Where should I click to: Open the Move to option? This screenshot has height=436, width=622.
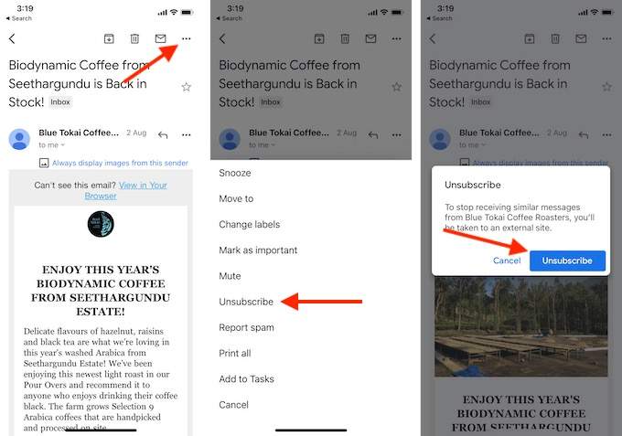pos(236,199)
